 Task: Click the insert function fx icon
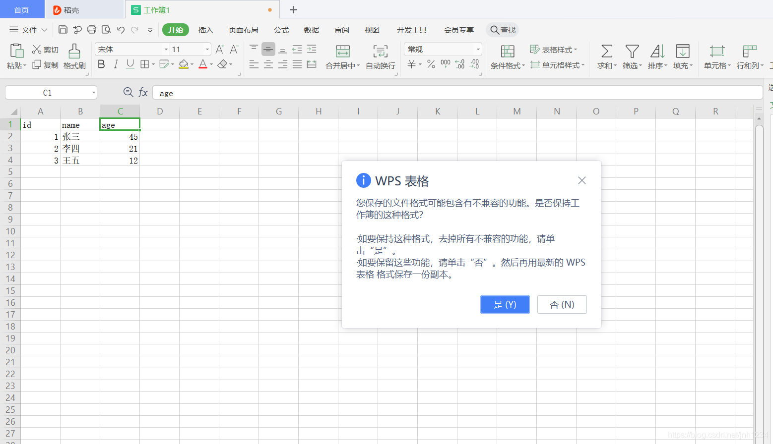(143, 92)
